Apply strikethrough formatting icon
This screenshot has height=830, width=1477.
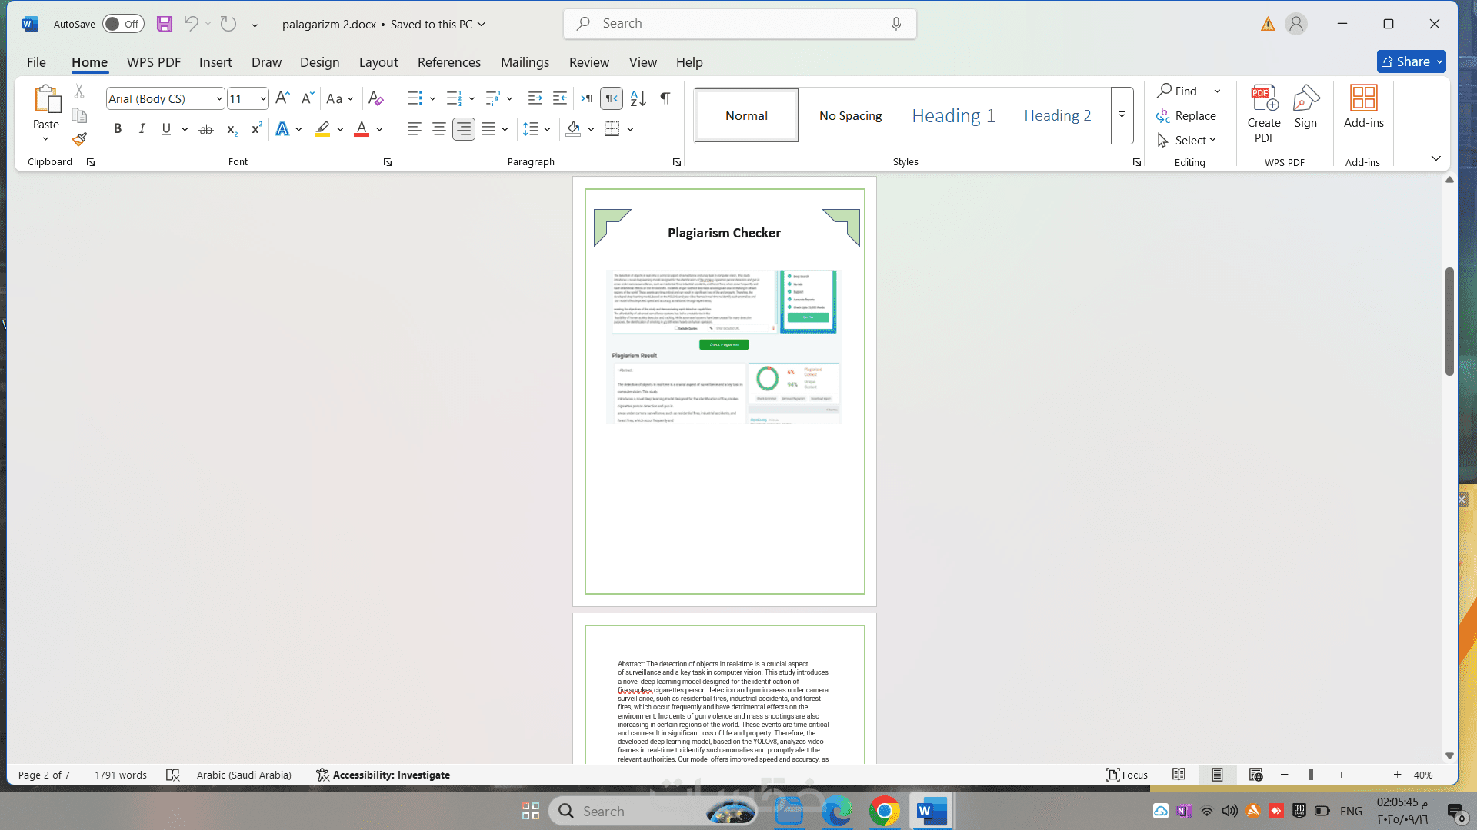tap(205, 129)
